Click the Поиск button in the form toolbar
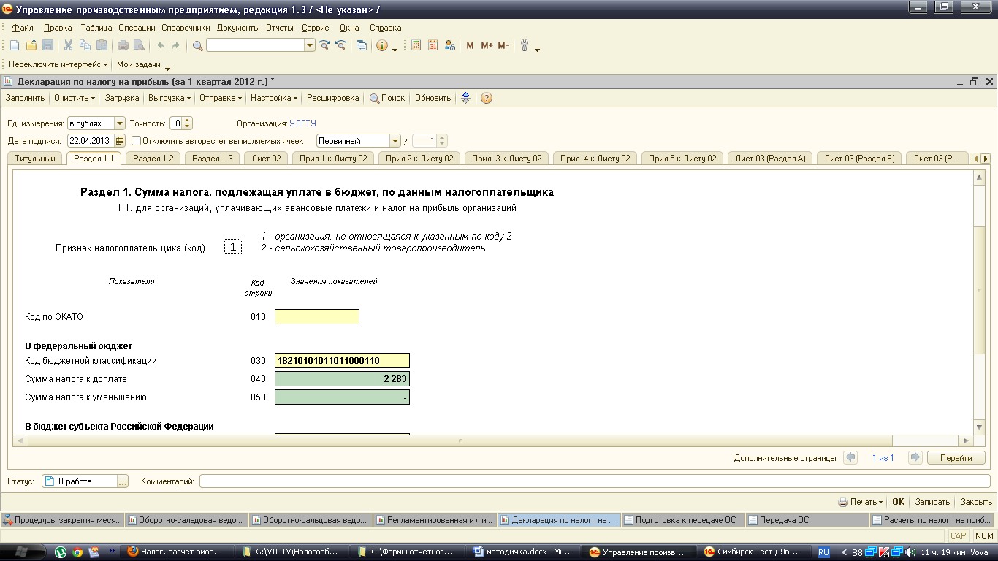The width and height of the screenshot is (998, 561). [x=386, y=98]
